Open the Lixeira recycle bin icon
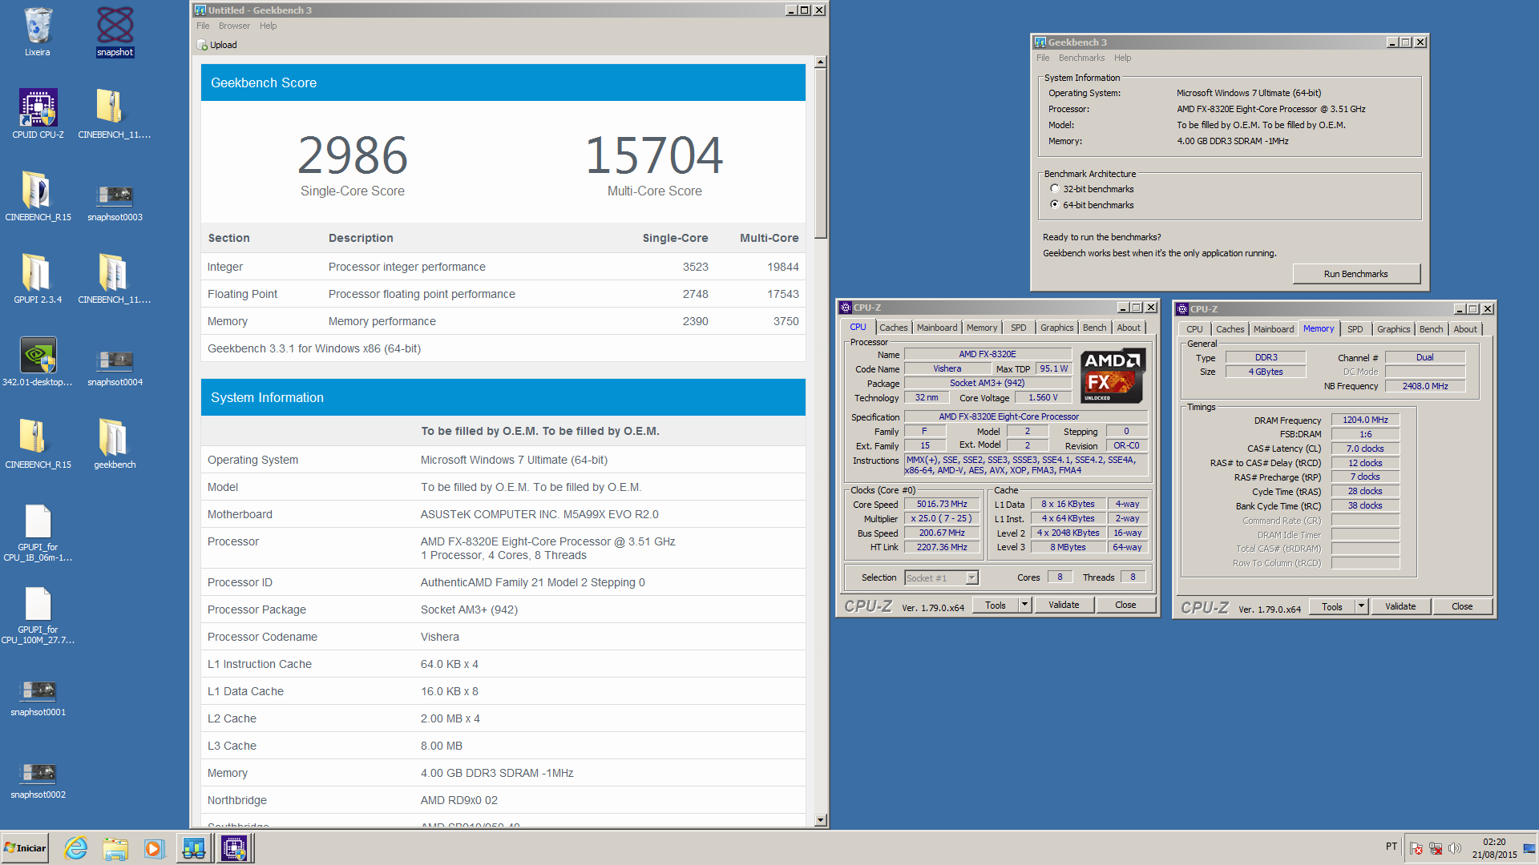Viewport: 1539px width, 865px height. pos(38,32)
